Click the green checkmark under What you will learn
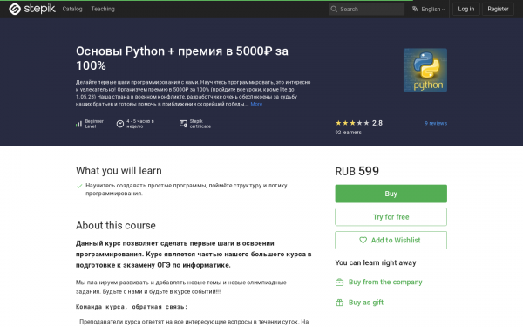This screenshot has width=523, height=327. coord(79,187)
